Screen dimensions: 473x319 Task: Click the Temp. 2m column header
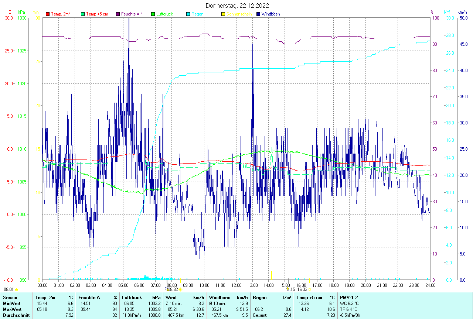point(45,297)
